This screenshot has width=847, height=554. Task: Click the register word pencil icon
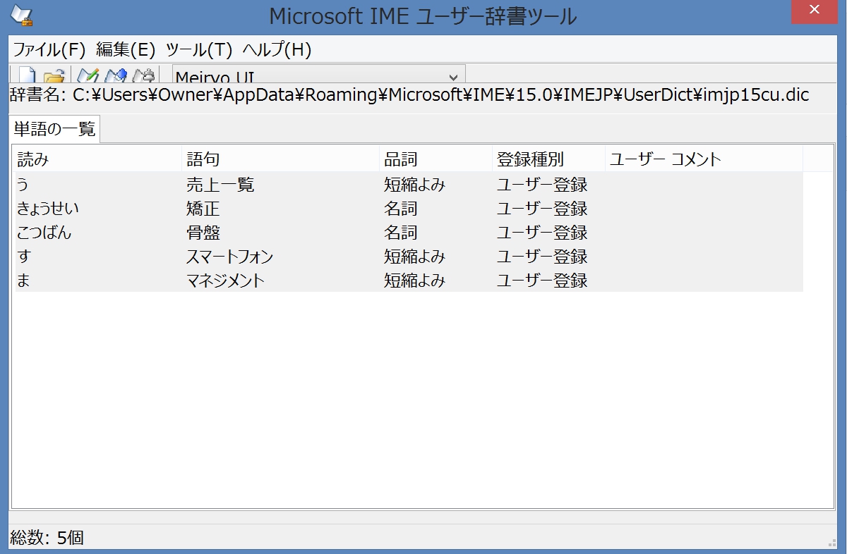[x=88, y=75]
